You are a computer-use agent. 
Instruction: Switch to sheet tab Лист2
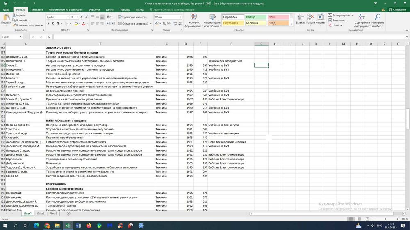click(x=41, y=214)
